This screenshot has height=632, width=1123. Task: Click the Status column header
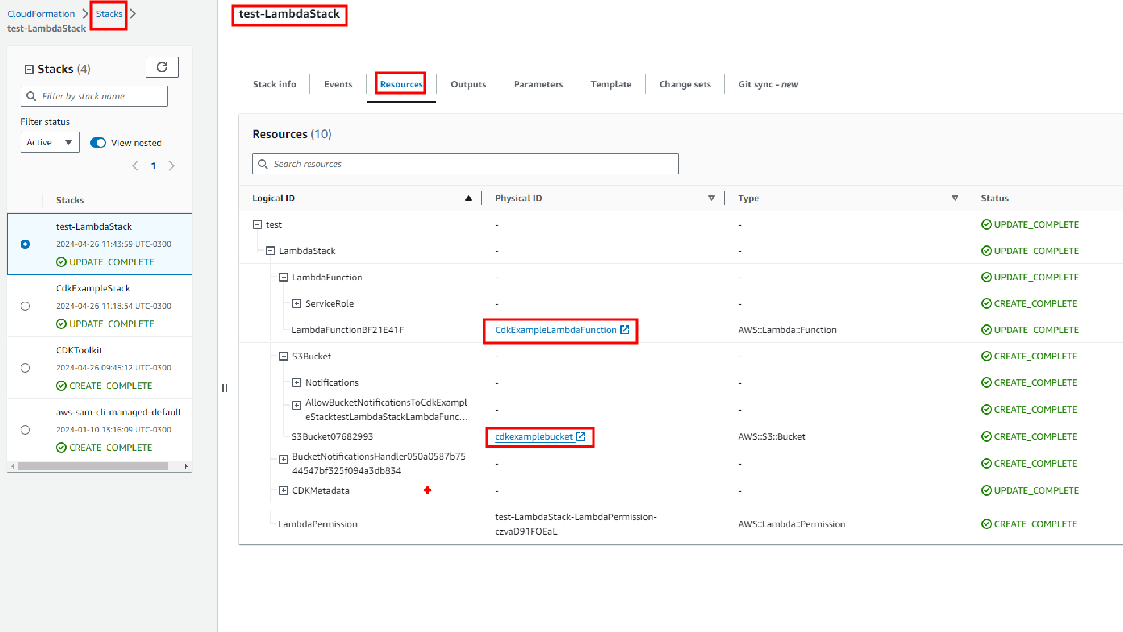point(994,198)
